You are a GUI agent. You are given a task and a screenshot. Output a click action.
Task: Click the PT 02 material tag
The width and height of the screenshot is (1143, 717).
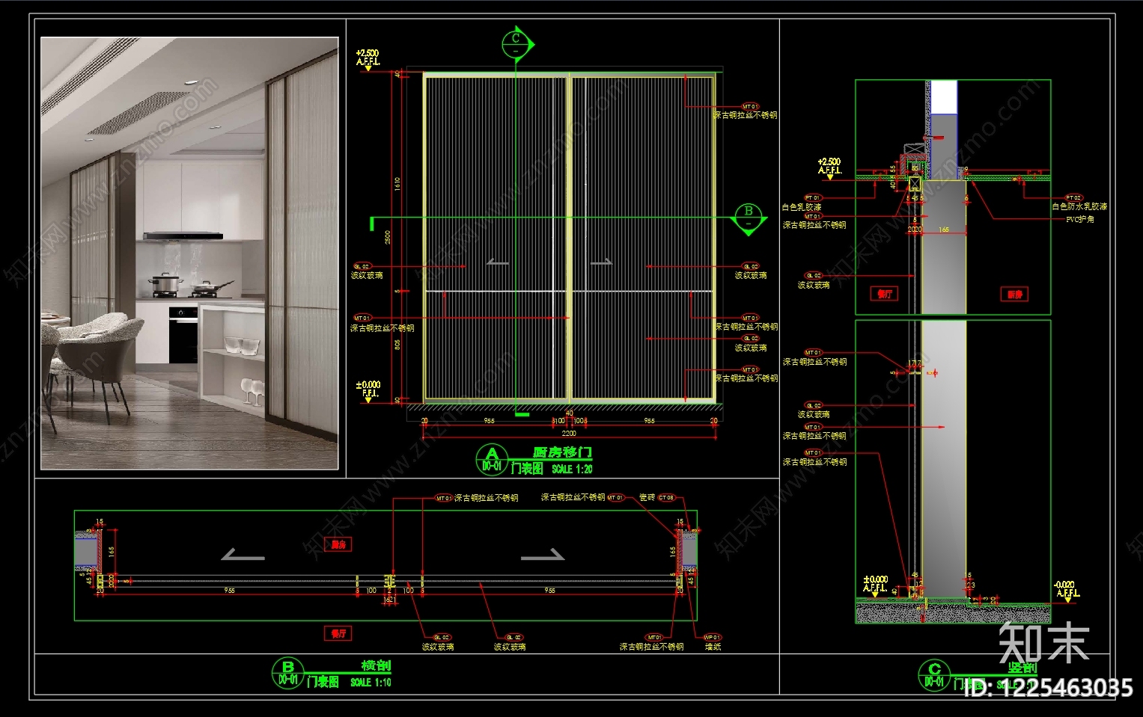point(1073,198)
